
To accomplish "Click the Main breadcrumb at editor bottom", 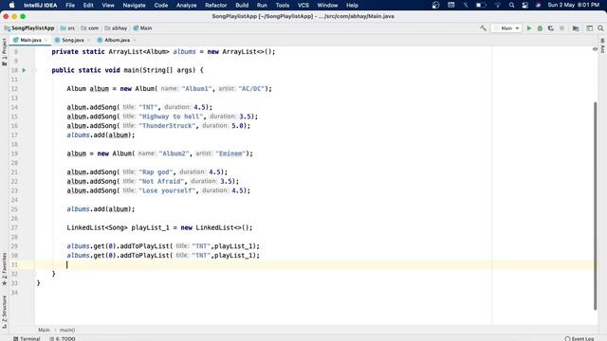I will click(x=44, y=330).
